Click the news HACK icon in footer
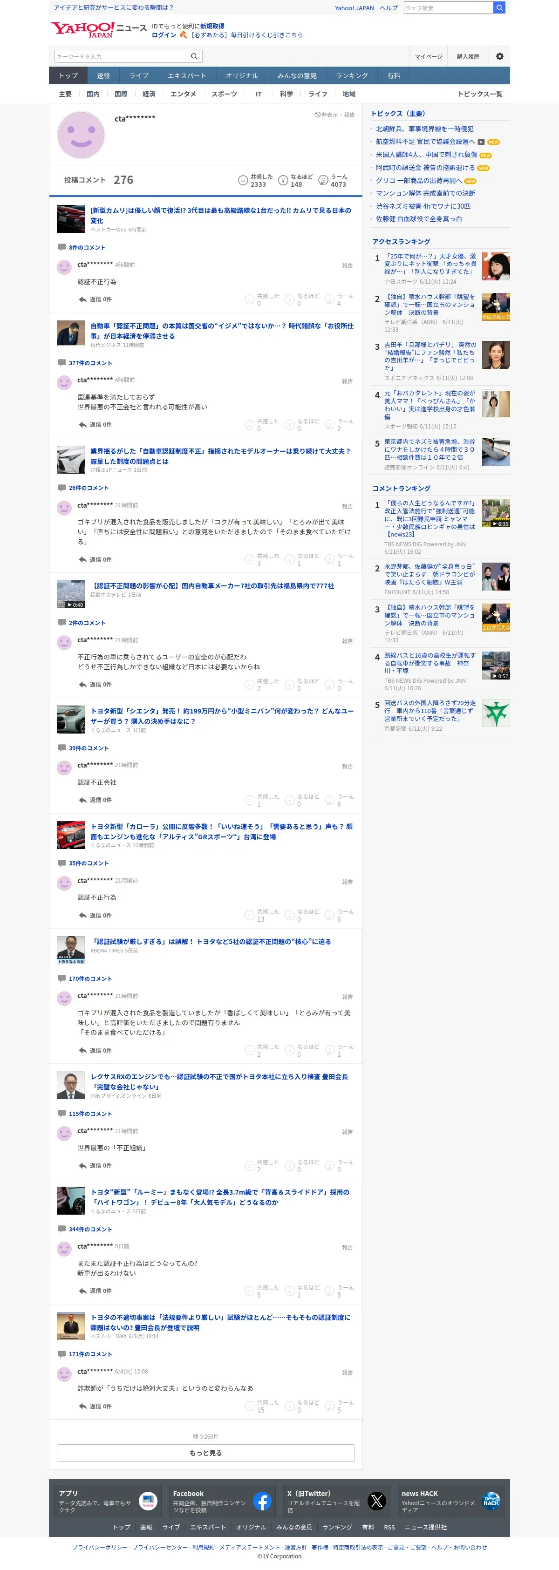 coord(491,1501)
